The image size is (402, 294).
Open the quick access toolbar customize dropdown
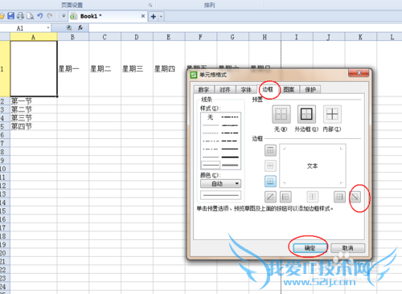click(x=64, y=16)
